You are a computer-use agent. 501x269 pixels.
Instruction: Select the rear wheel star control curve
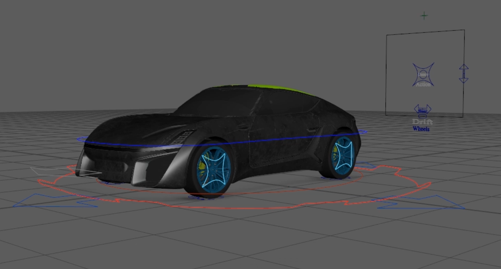(x=344, y=155)
